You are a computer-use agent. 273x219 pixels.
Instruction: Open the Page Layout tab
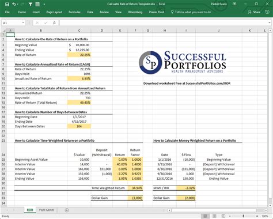click(54, 12)
